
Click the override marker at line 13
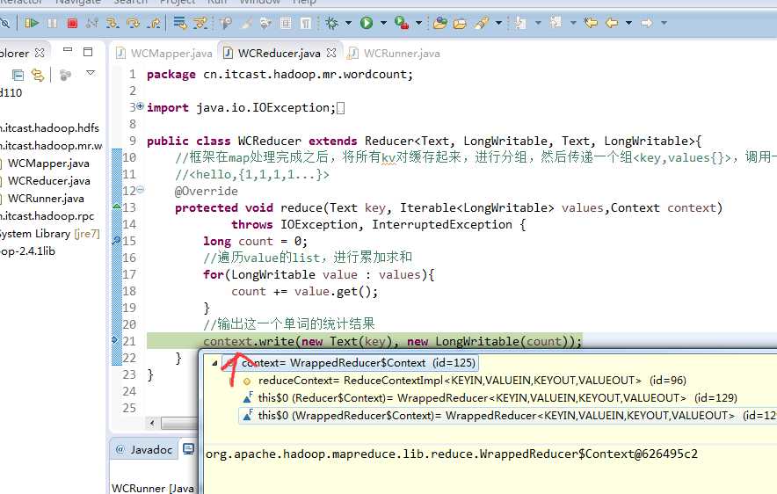click(x=116, y=206)
